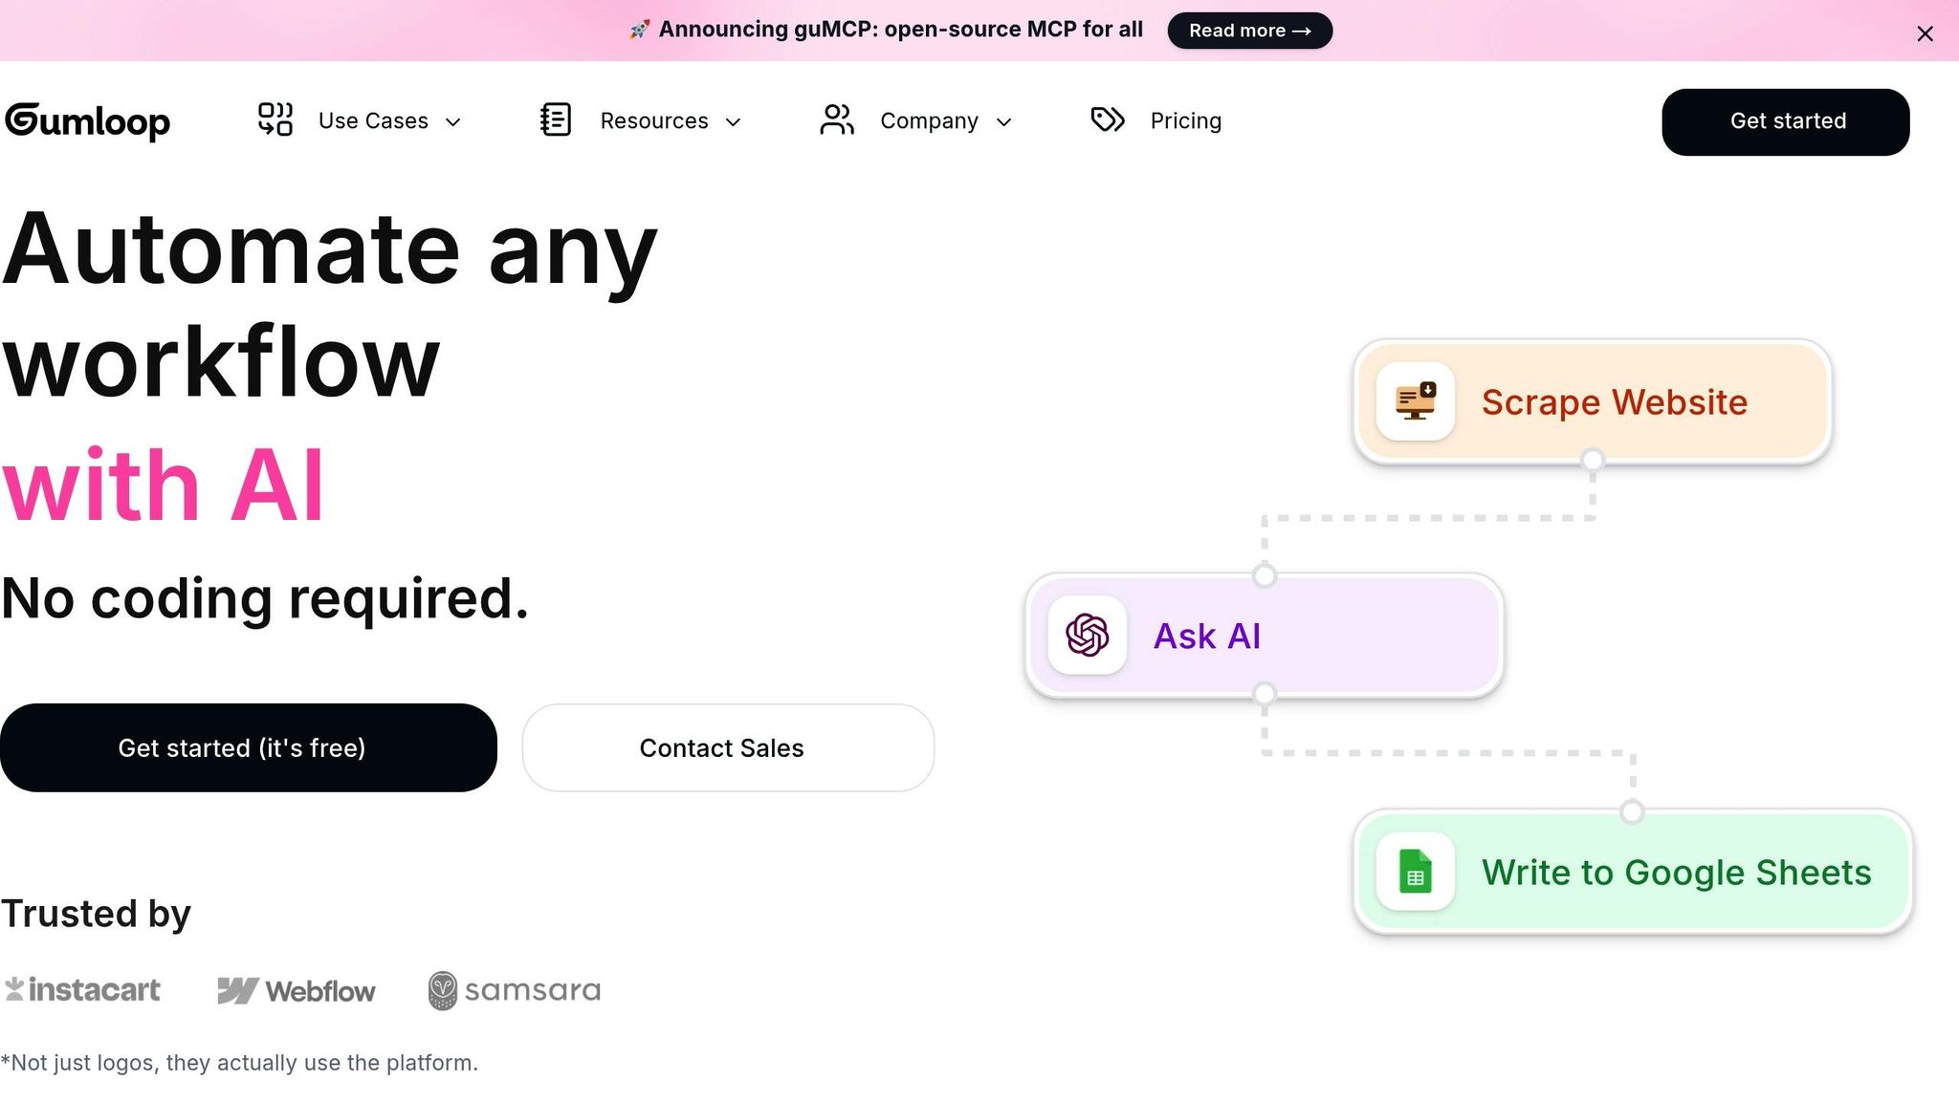Image resolution: width=1959 pixels, height=1101 pixels.
Task: Click the Company people icon
Action: click(x=837, y=119)
